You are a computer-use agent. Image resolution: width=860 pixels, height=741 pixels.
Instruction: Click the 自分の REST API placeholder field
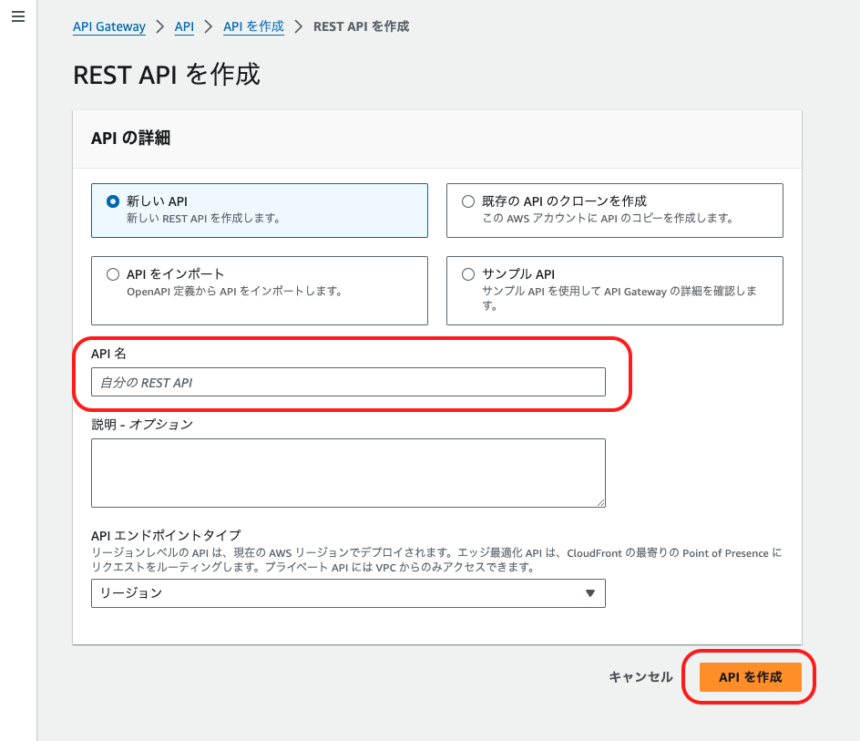coord(348,382)
